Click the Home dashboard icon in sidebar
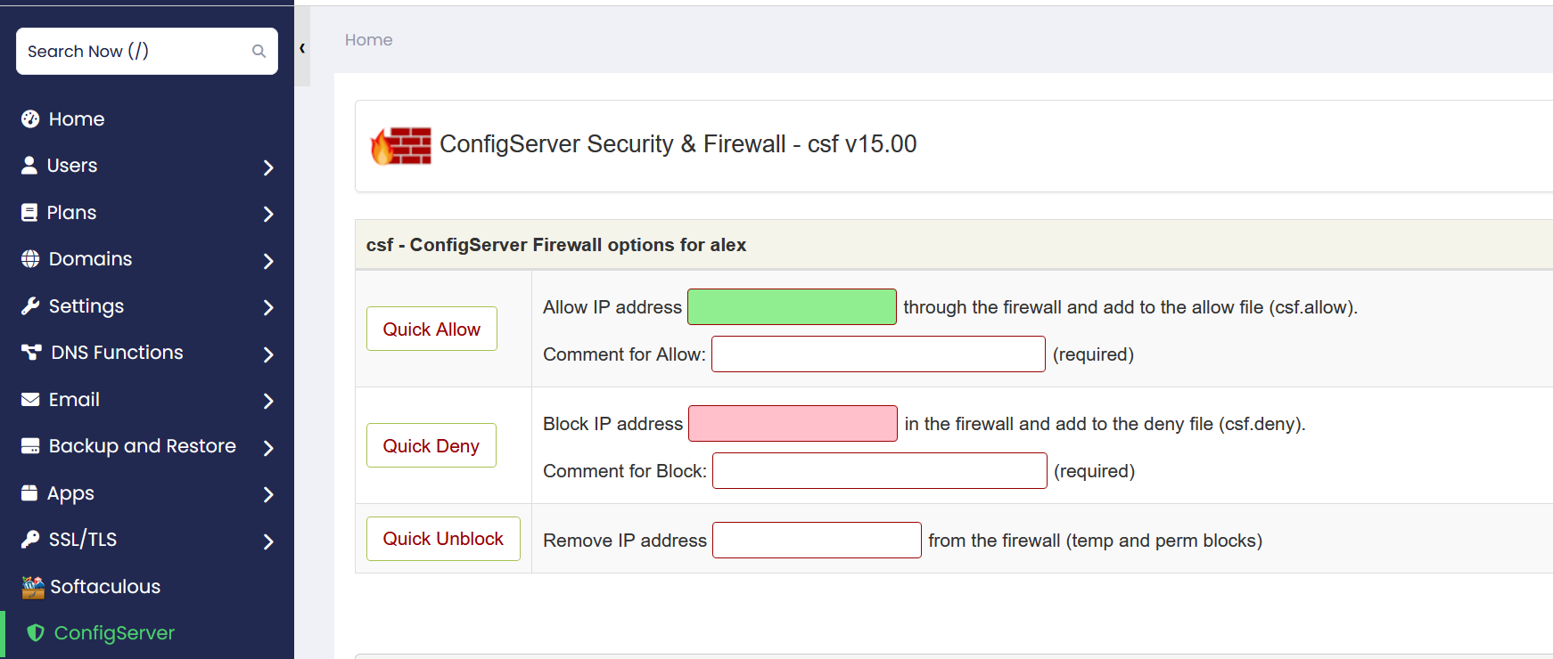The width and height of the screenshot is (1553, 659). click(x=30, y=119)
